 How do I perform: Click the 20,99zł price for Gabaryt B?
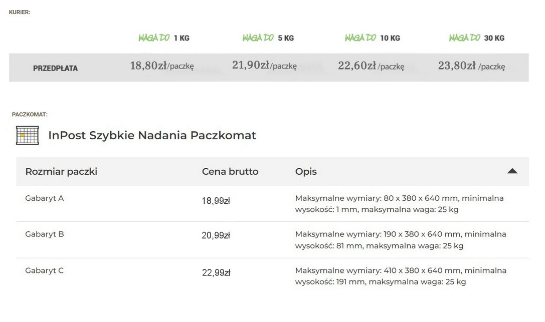point(216,235)
